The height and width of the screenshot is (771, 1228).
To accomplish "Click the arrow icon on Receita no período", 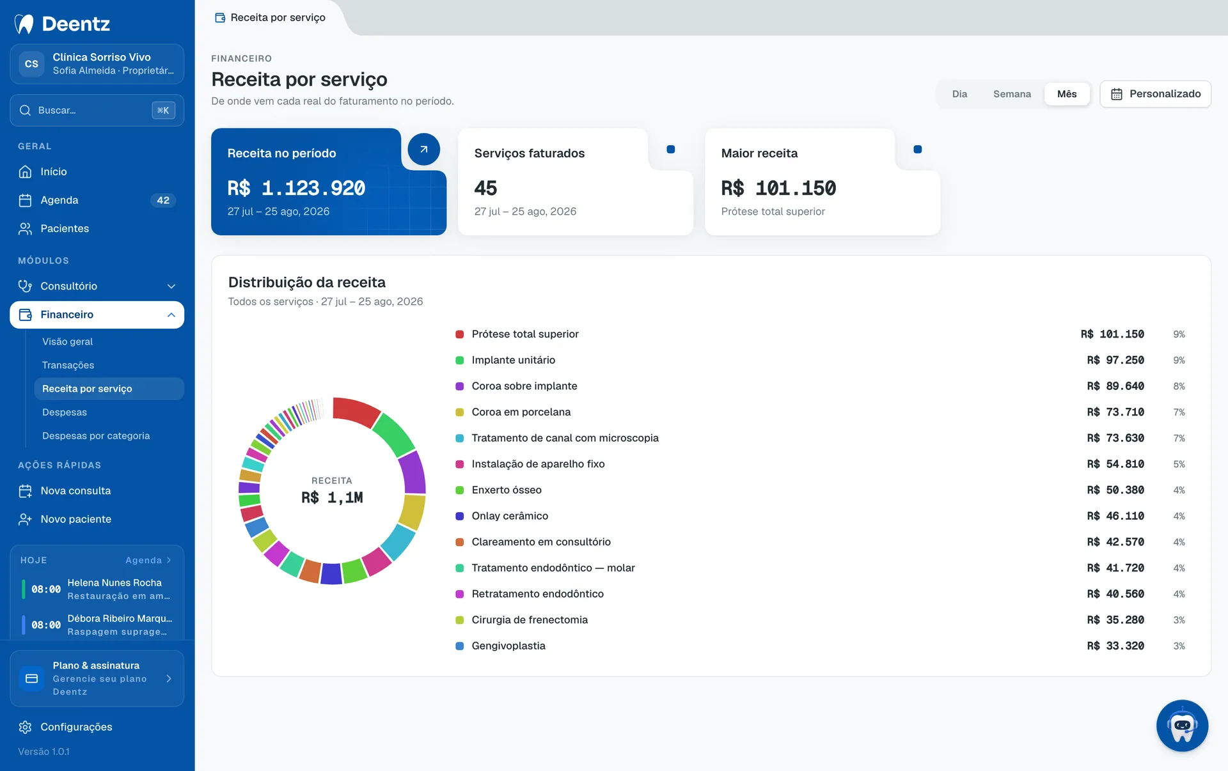I will click(423, 149).
